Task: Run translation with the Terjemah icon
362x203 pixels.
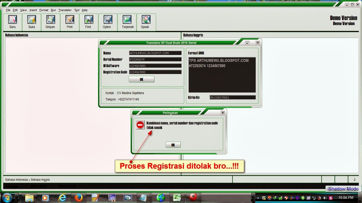Action: 127,20
